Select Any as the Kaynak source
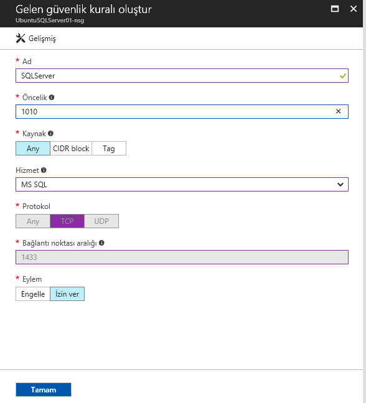Viewport: 366px width, 403px height. [33, 148]
